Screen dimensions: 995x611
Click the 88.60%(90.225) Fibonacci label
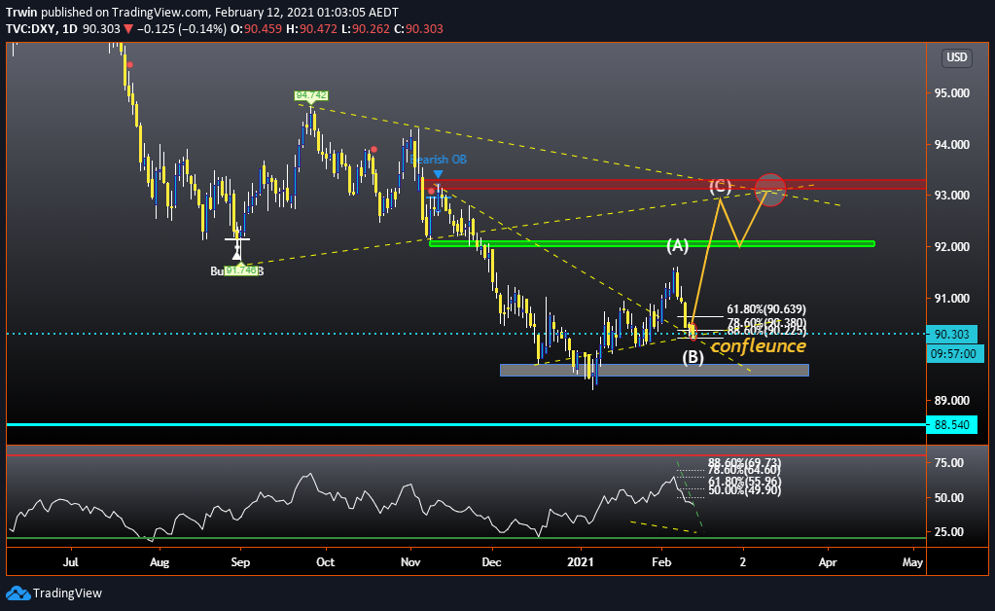point(766,331)
